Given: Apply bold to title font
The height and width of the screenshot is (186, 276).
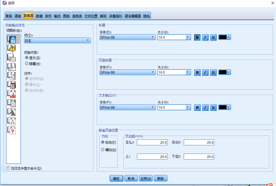Looking at the screenshot, I should point(197,37).
